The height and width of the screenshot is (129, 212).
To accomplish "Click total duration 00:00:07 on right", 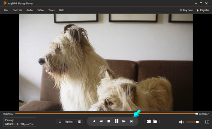I will click(x=204, y=114).
